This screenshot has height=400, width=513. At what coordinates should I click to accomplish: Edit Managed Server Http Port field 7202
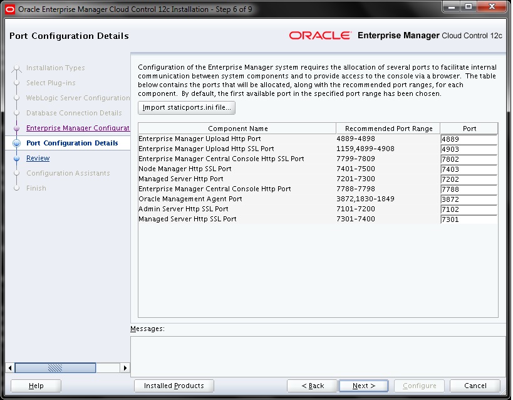tap(469, 179)
